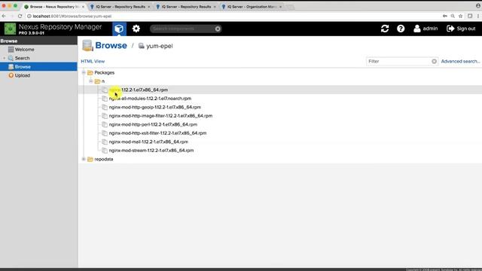
Task: Open Advanced search link
Action: [460, 62]
